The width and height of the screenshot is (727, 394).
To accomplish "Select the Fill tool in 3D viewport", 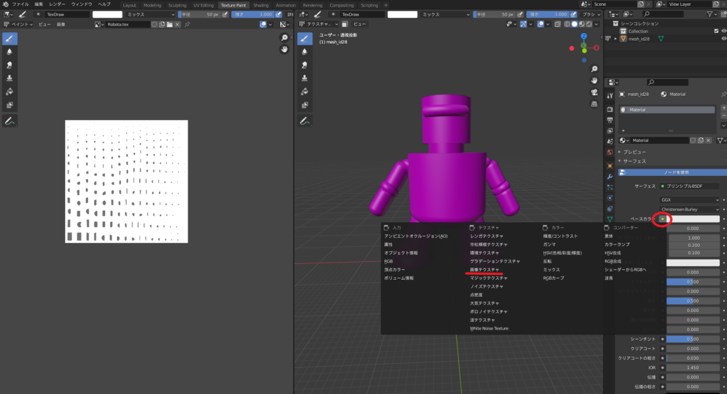I will tap(304, 91).
